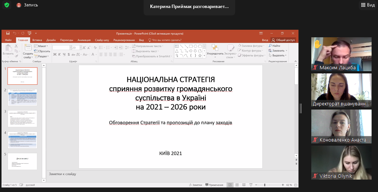
Task: Click Zoom green shield encryption icon
Action: click(7, 5)
